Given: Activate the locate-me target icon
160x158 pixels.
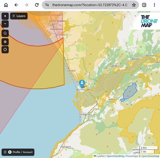Looking at the screenshot, I should click(5, 42).
